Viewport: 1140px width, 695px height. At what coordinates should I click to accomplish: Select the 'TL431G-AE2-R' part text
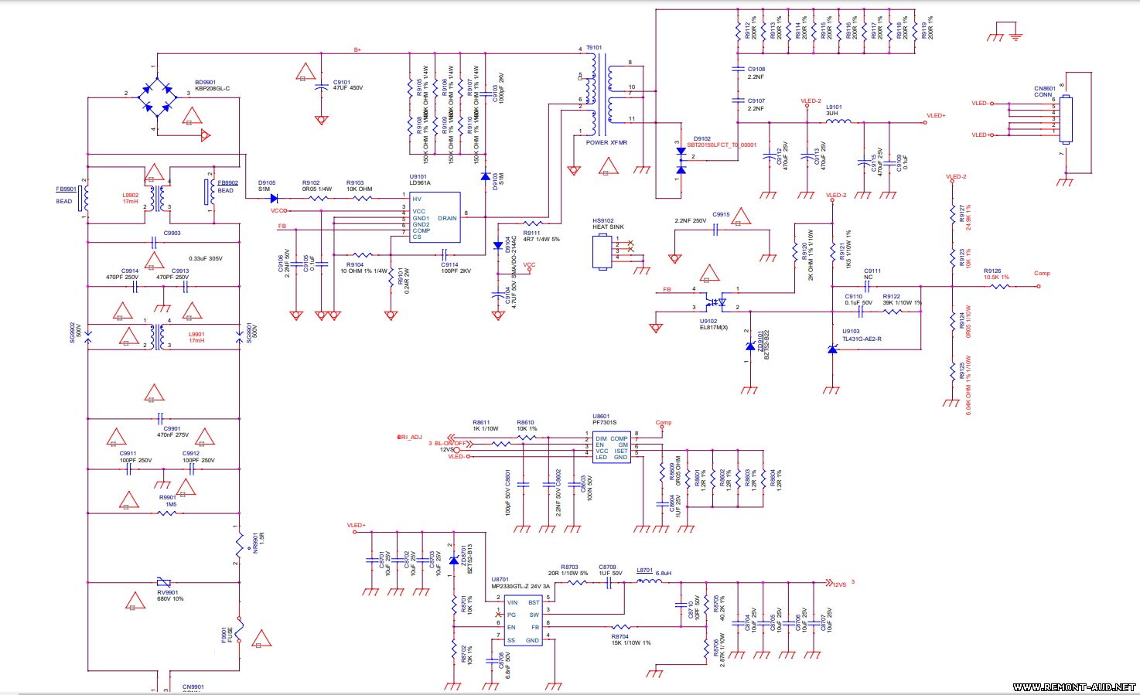[x=862, y=339]
